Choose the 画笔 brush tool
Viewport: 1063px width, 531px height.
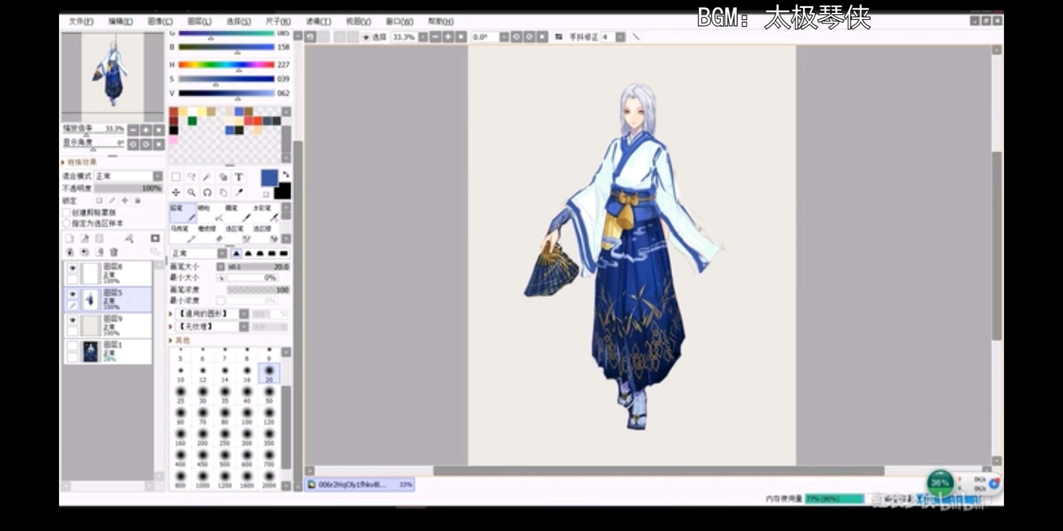(x=238, y=212)
